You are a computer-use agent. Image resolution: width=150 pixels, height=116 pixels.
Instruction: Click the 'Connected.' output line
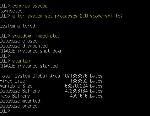click(12, 11)
